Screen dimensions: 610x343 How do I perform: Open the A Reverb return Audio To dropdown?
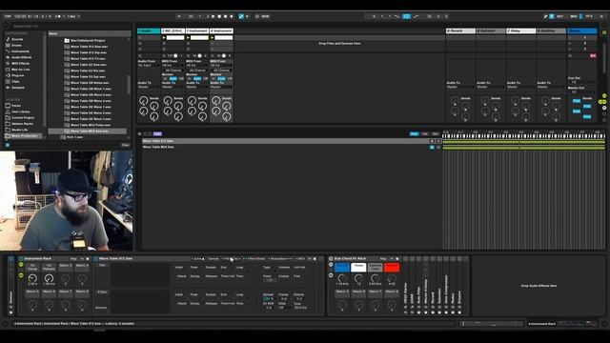click(x=460, y=87)
